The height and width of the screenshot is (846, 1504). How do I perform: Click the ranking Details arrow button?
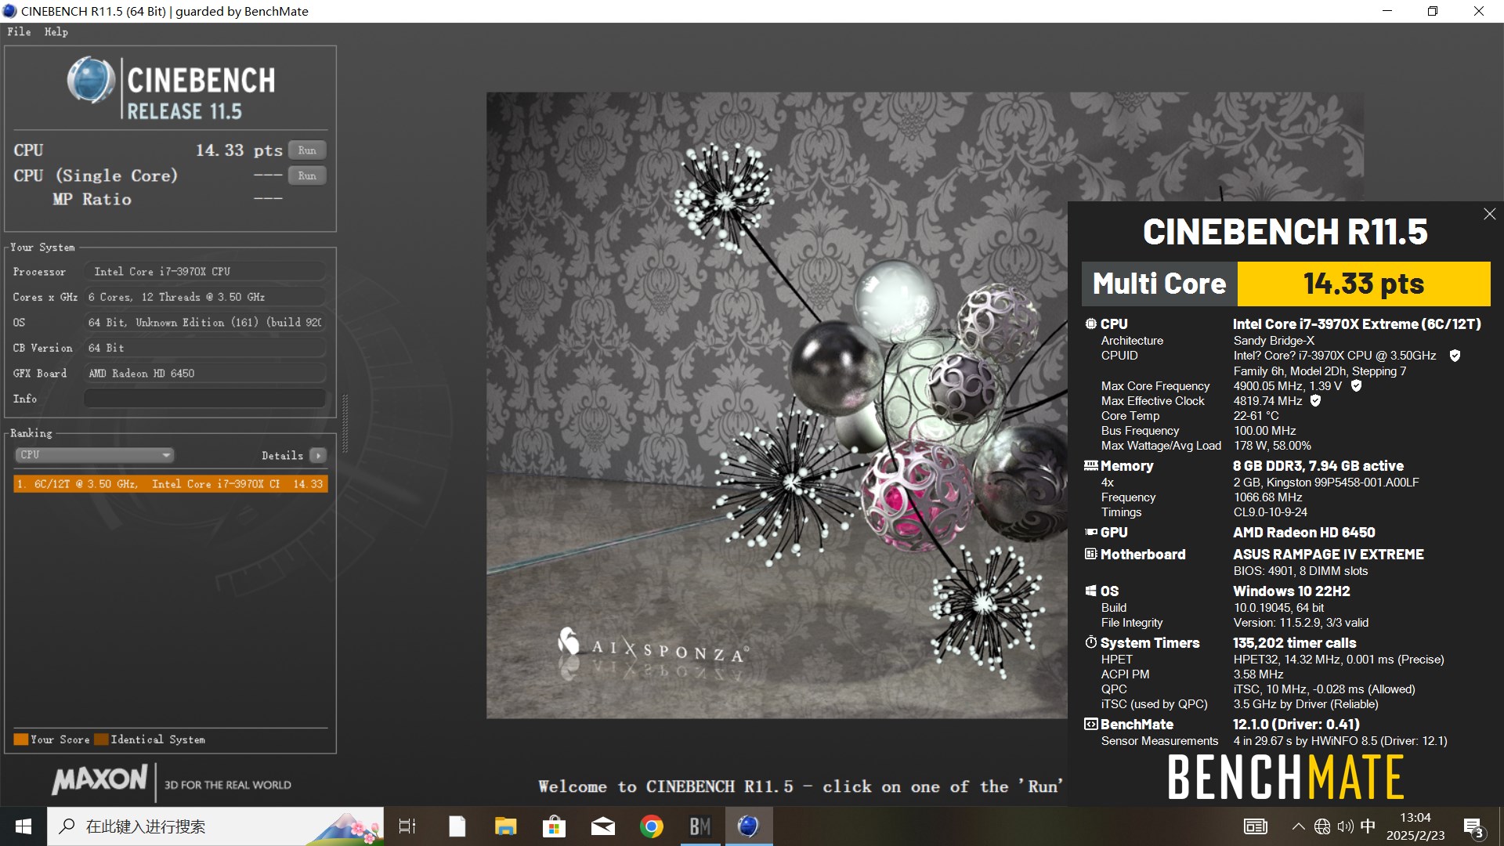(x=318, y=455)
